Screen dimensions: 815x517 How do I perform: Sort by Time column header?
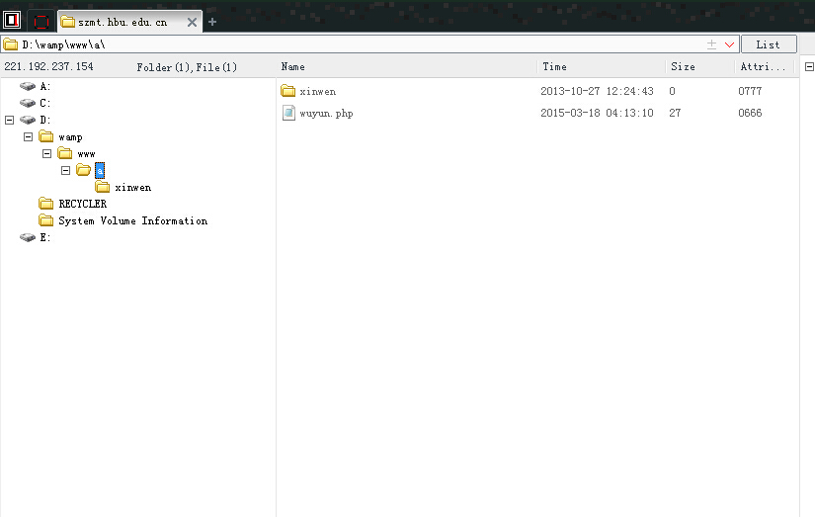pos(554,66)
